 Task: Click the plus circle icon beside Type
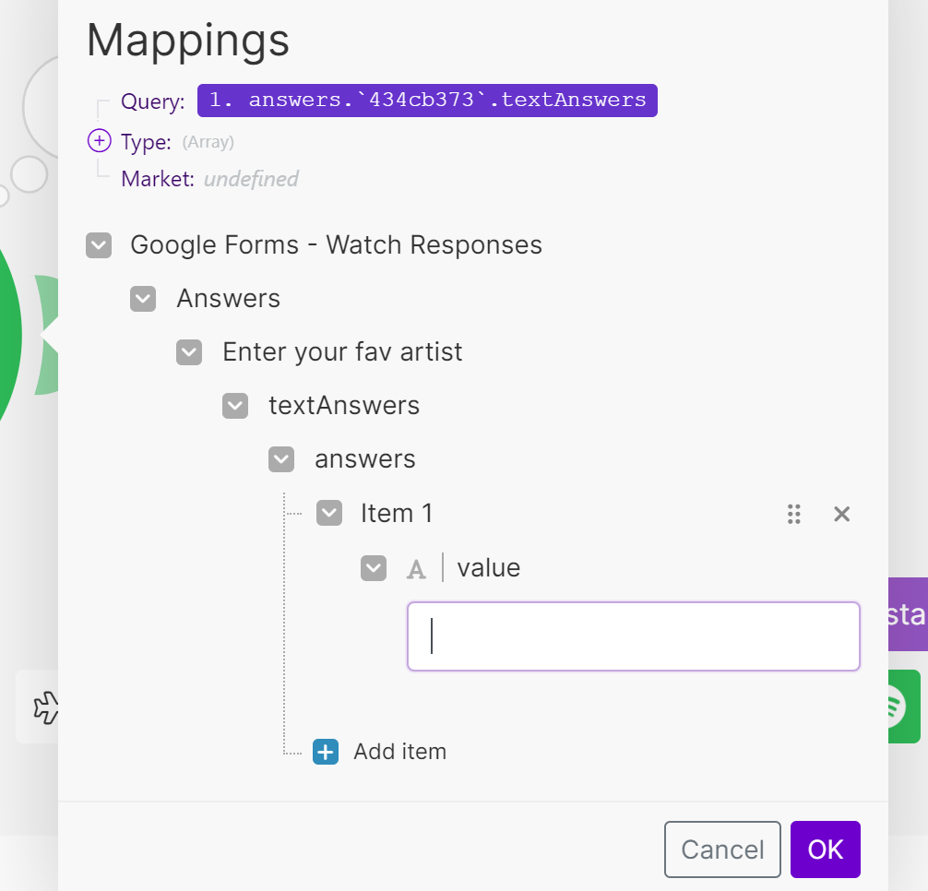[x=99, y=141]
